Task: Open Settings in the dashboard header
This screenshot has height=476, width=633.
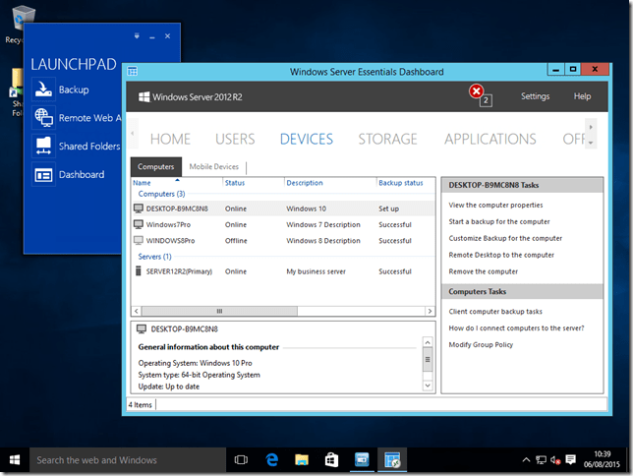Action: (535, 96)
